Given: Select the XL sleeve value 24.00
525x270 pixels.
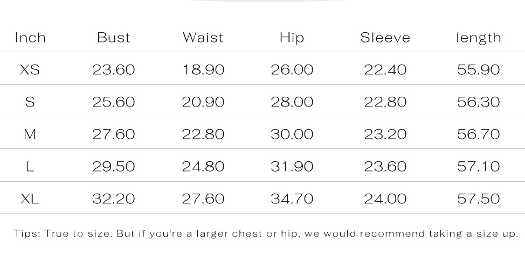Looking at the screenshot, I should tap(385, 199).
